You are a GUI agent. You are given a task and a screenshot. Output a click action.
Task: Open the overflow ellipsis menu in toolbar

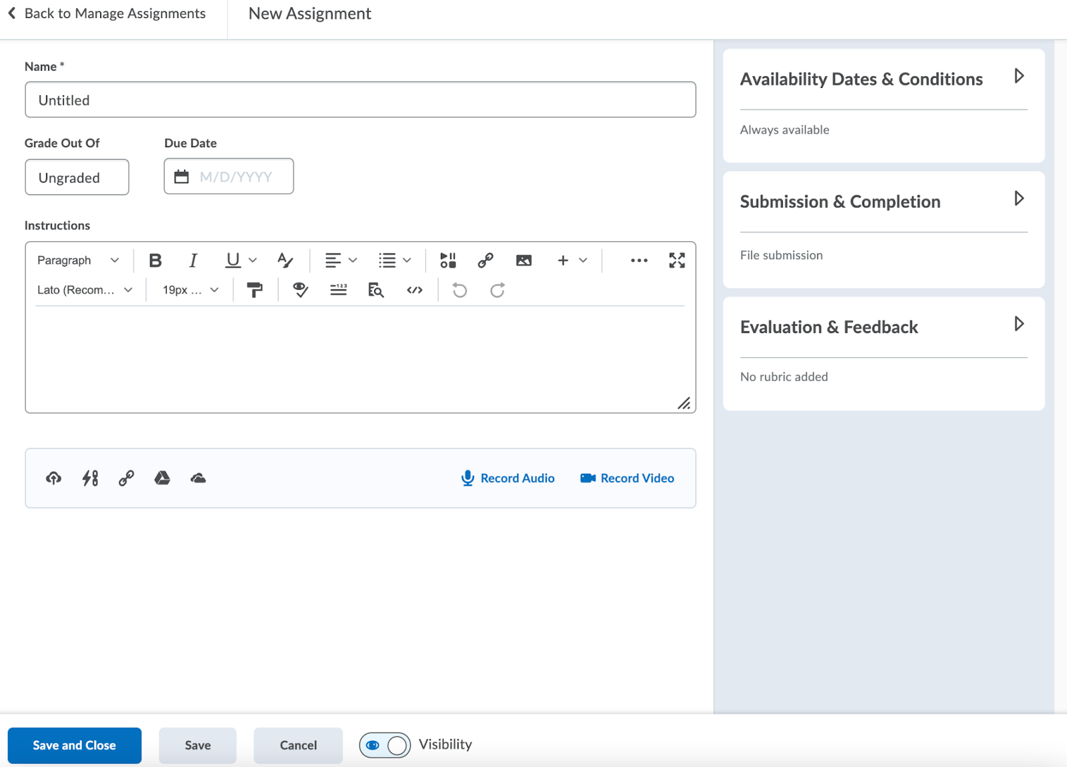point(639,260)
